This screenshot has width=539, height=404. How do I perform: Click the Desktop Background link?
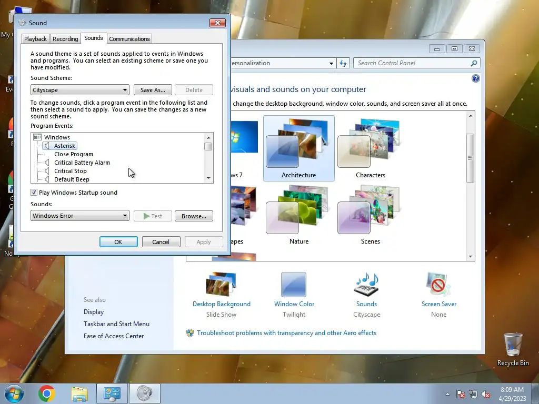(222, 304)
